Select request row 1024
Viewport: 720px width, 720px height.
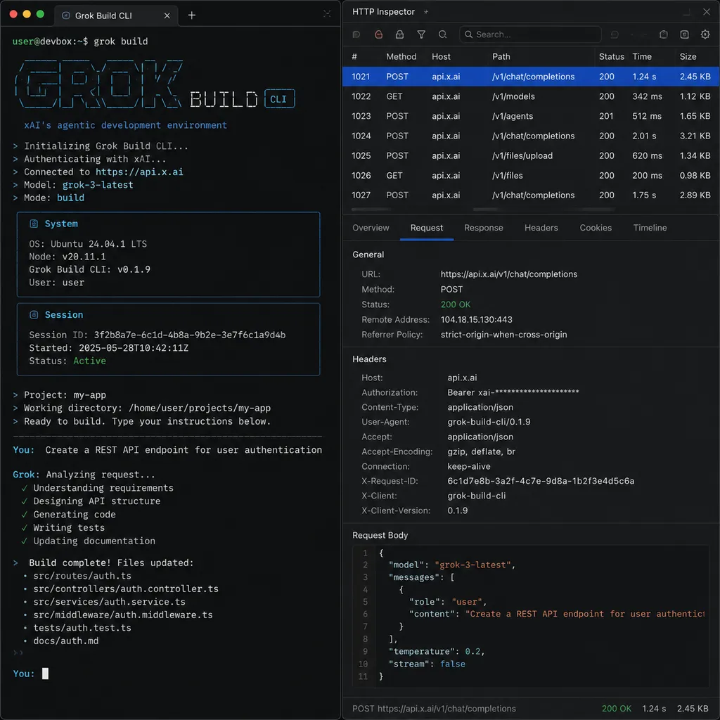pyautogui.click(x=530, y=136)
